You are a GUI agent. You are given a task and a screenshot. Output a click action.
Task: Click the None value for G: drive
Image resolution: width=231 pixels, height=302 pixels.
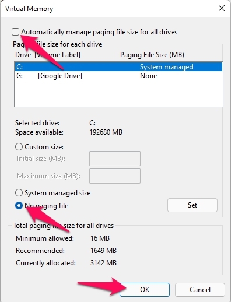[148, 76]
